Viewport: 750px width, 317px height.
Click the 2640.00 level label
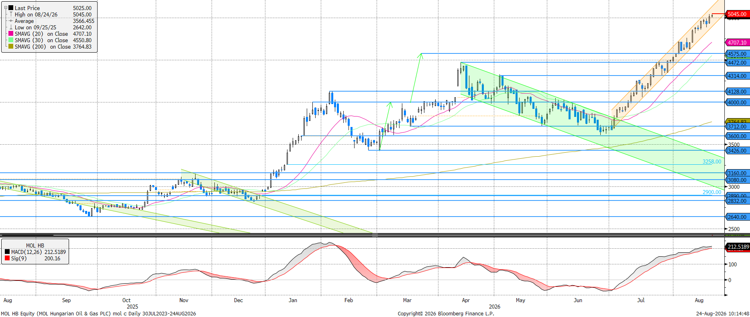click(x=737, y=217)
